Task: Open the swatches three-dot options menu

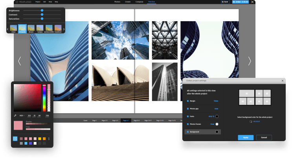Action: tap(49, 139)
